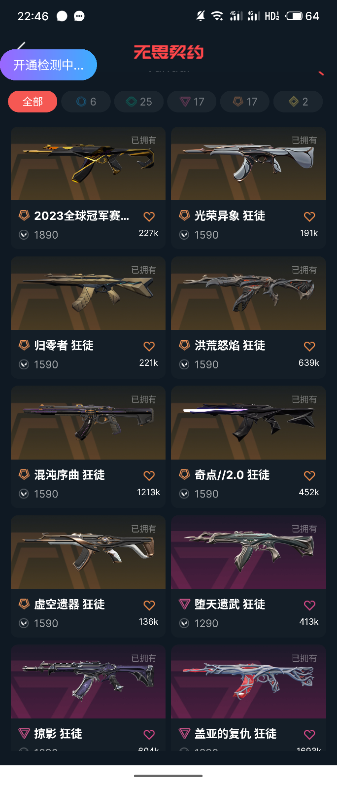Like the 洪荒怒焰 狂徒 skin

tap(309, 346)
